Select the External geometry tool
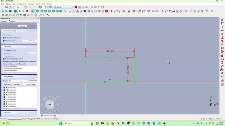Image resolution: width=225 pixels, height=126 pixels. pos(173,11)
